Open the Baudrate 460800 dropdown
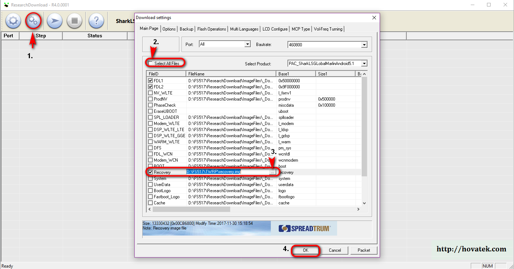 pos(364,45)
